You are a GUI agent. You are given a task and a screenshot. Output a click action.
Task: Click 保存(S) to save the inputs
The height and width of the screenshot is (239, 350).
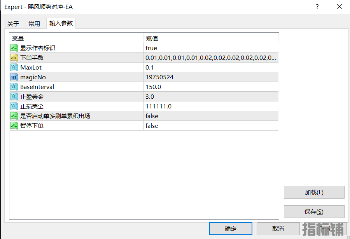click(314, 211)
